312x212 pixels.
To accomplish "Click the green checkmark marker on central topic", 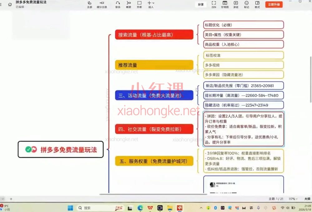I will click(28, 149).
